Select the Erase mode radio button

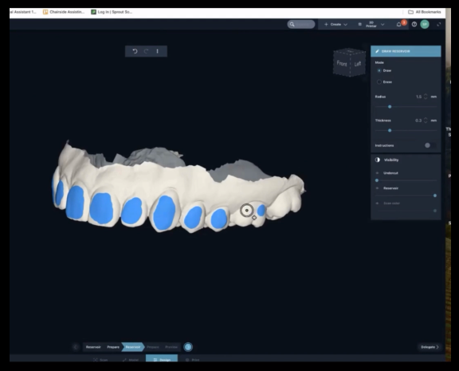(x=379, y=82)
